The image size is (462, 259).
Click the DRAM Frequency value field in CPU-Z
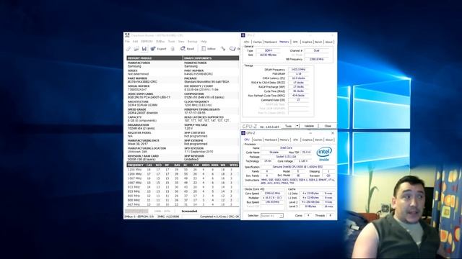point(298,70)
